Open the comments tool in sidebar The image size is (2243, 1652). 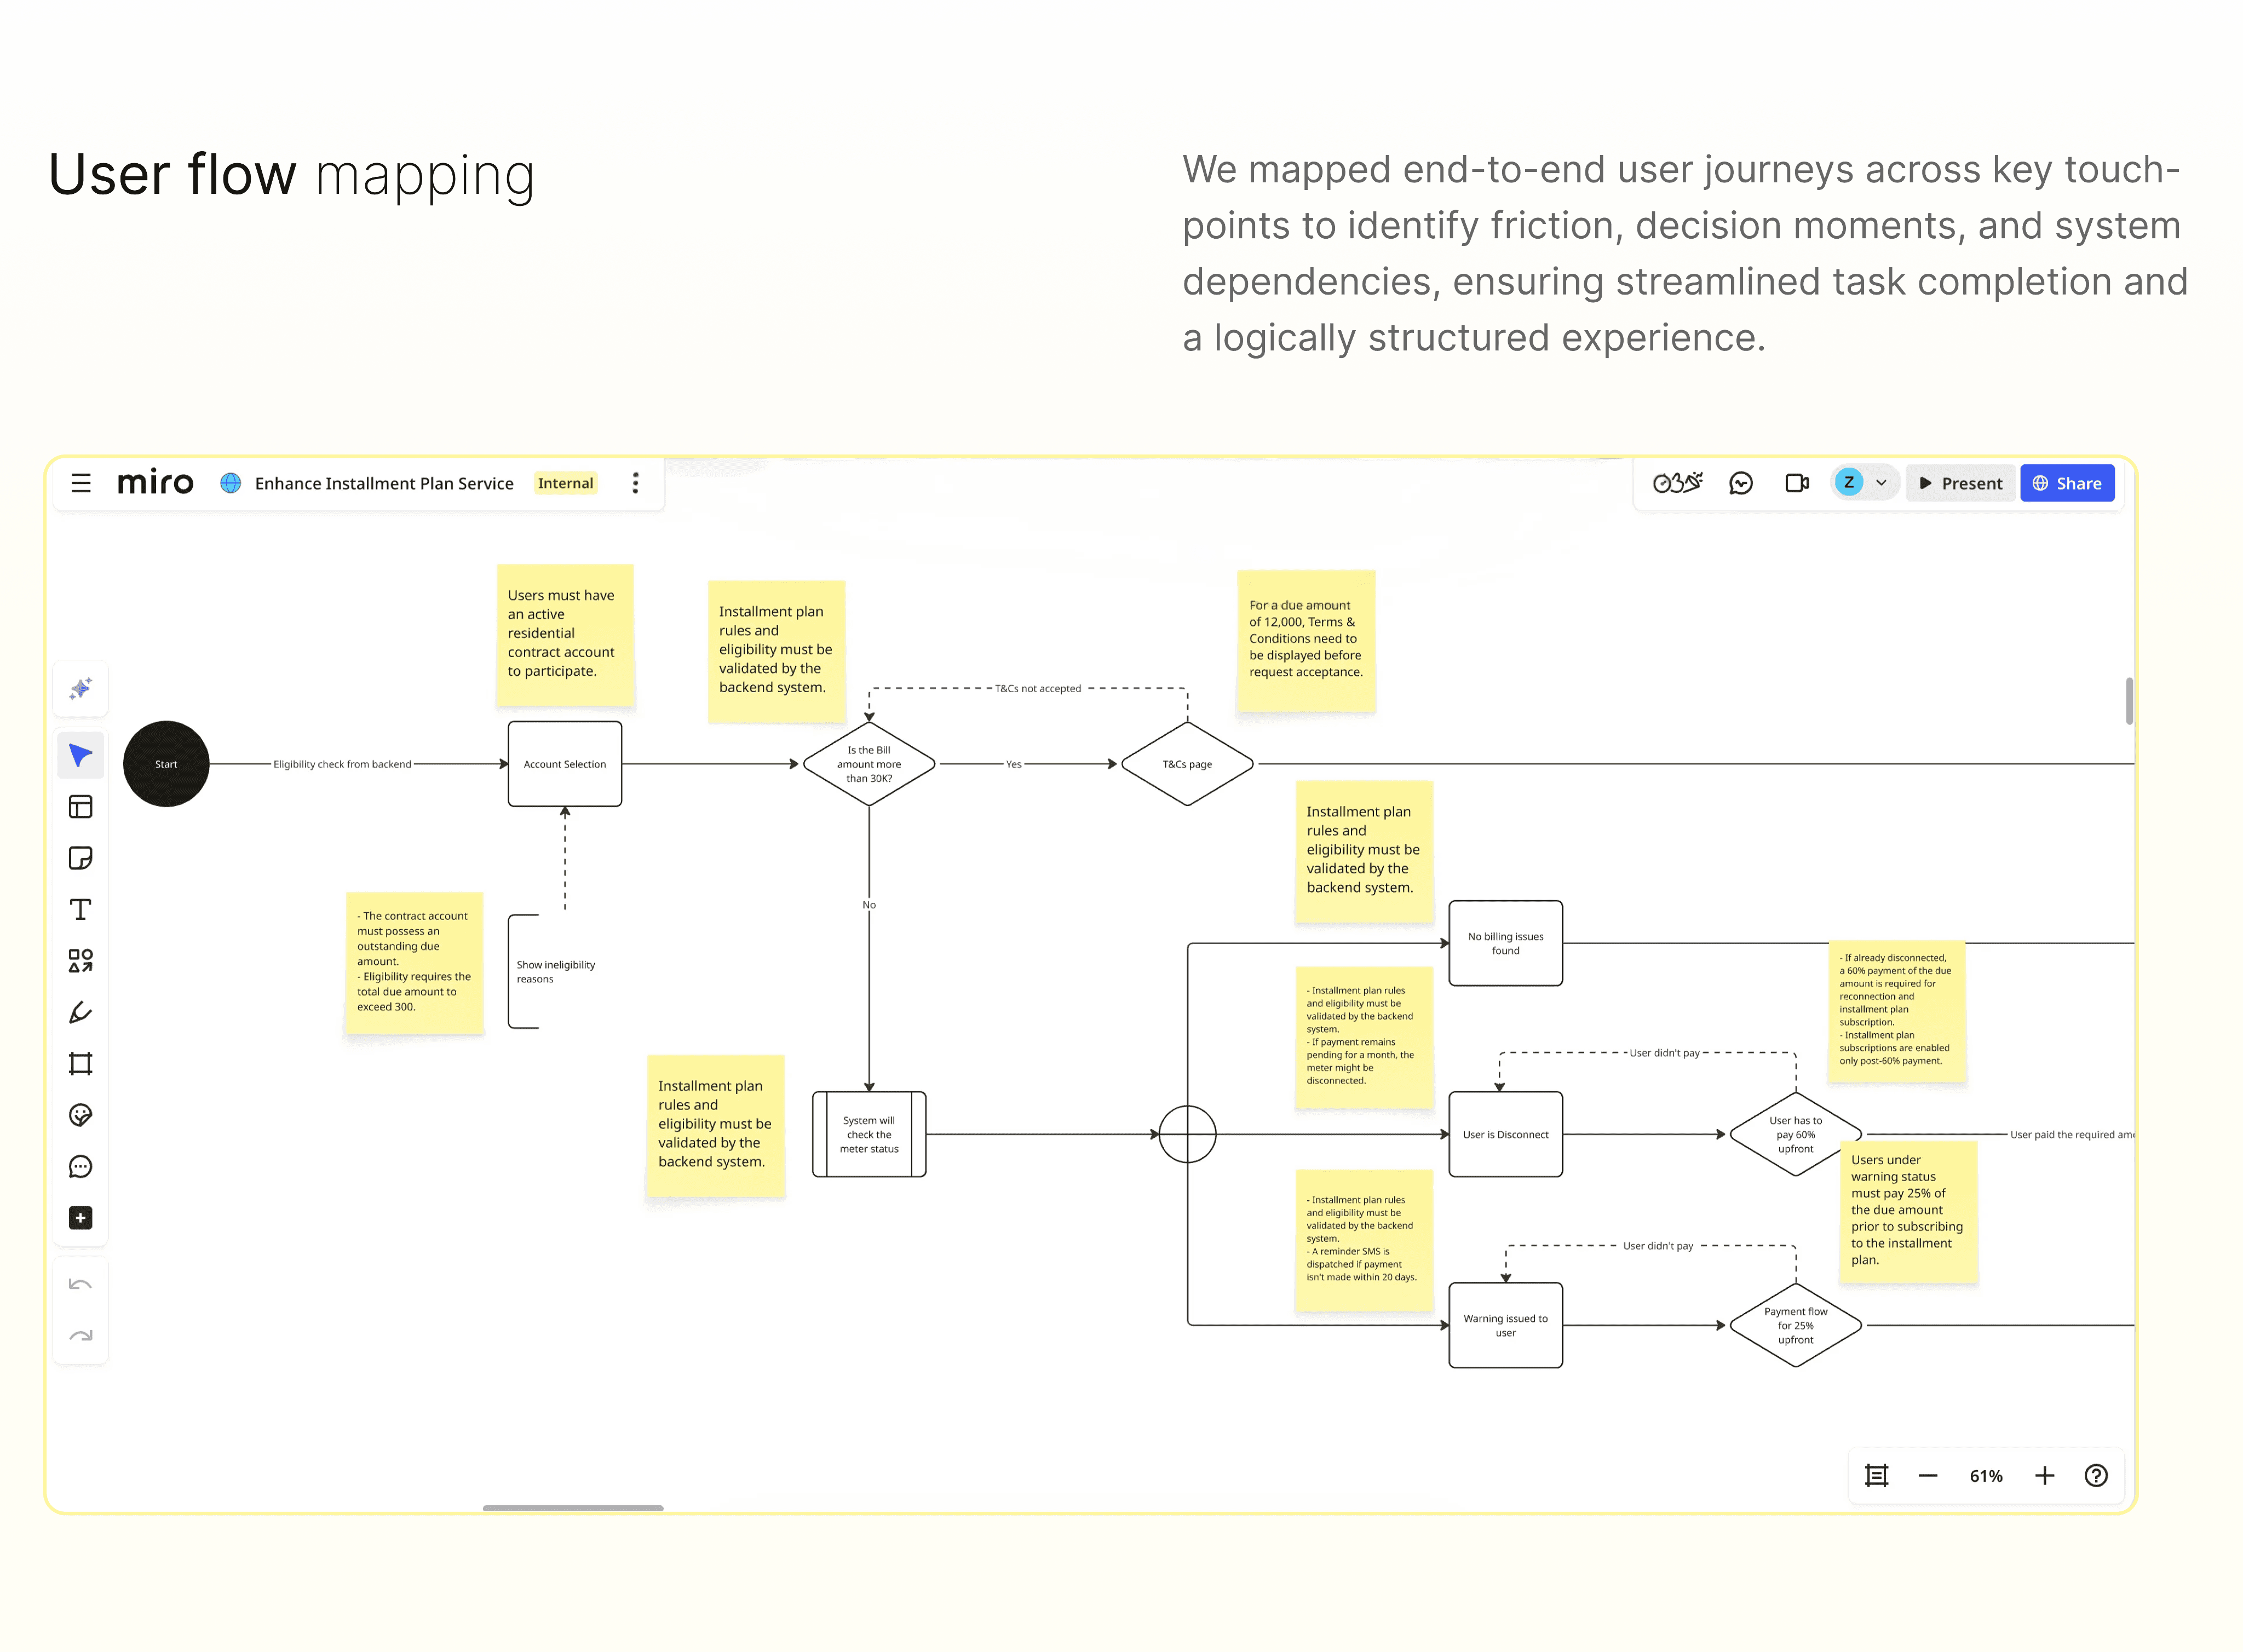(80, 1166)
